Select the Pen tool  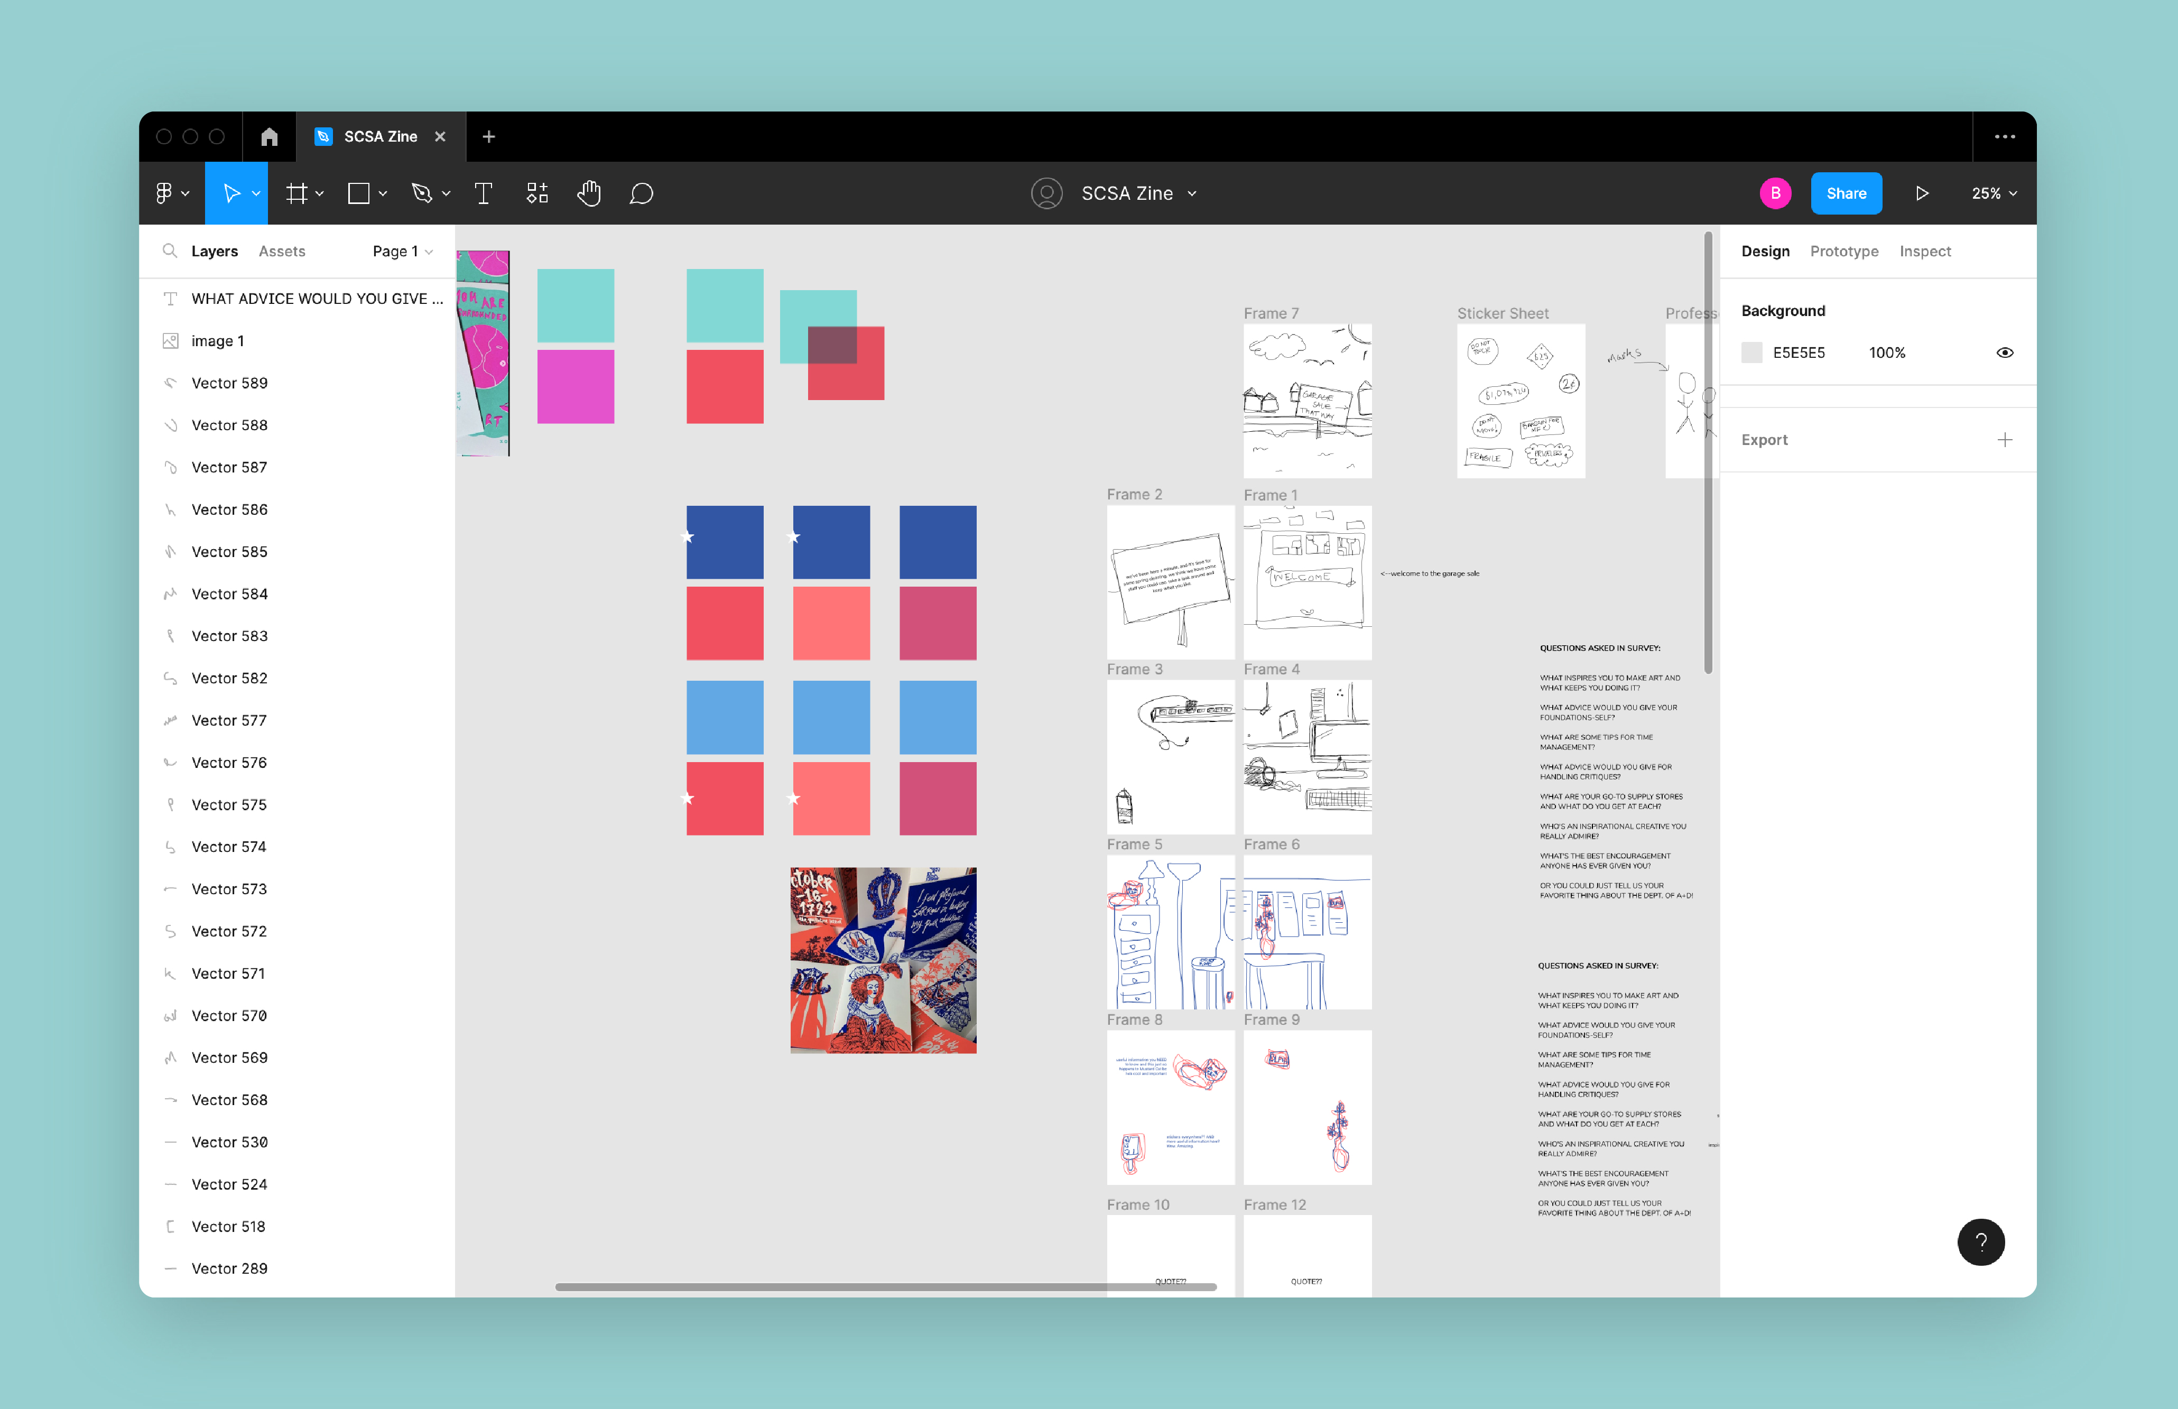422,193
